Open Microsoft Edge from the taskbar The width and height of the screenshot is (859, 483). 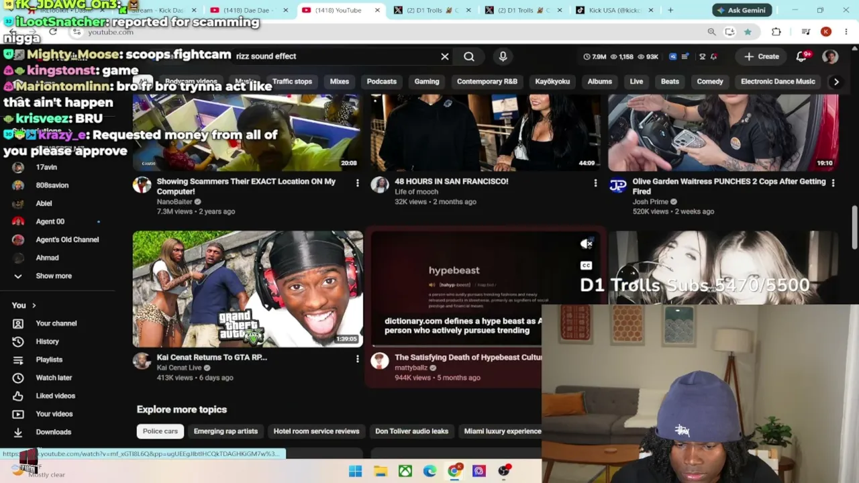click(x=429, y=471)
